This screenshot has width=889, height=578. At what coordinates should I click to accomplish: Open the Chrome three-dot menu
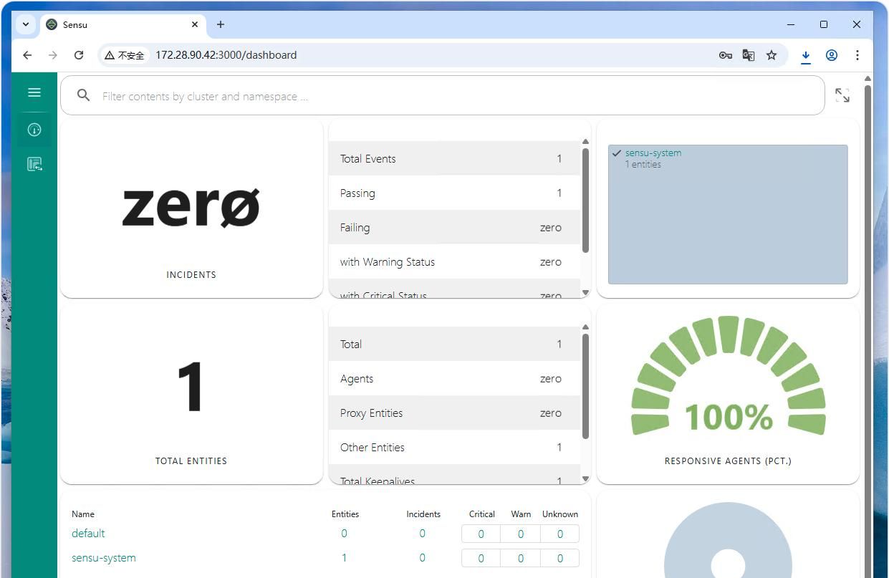click(857, 55)
